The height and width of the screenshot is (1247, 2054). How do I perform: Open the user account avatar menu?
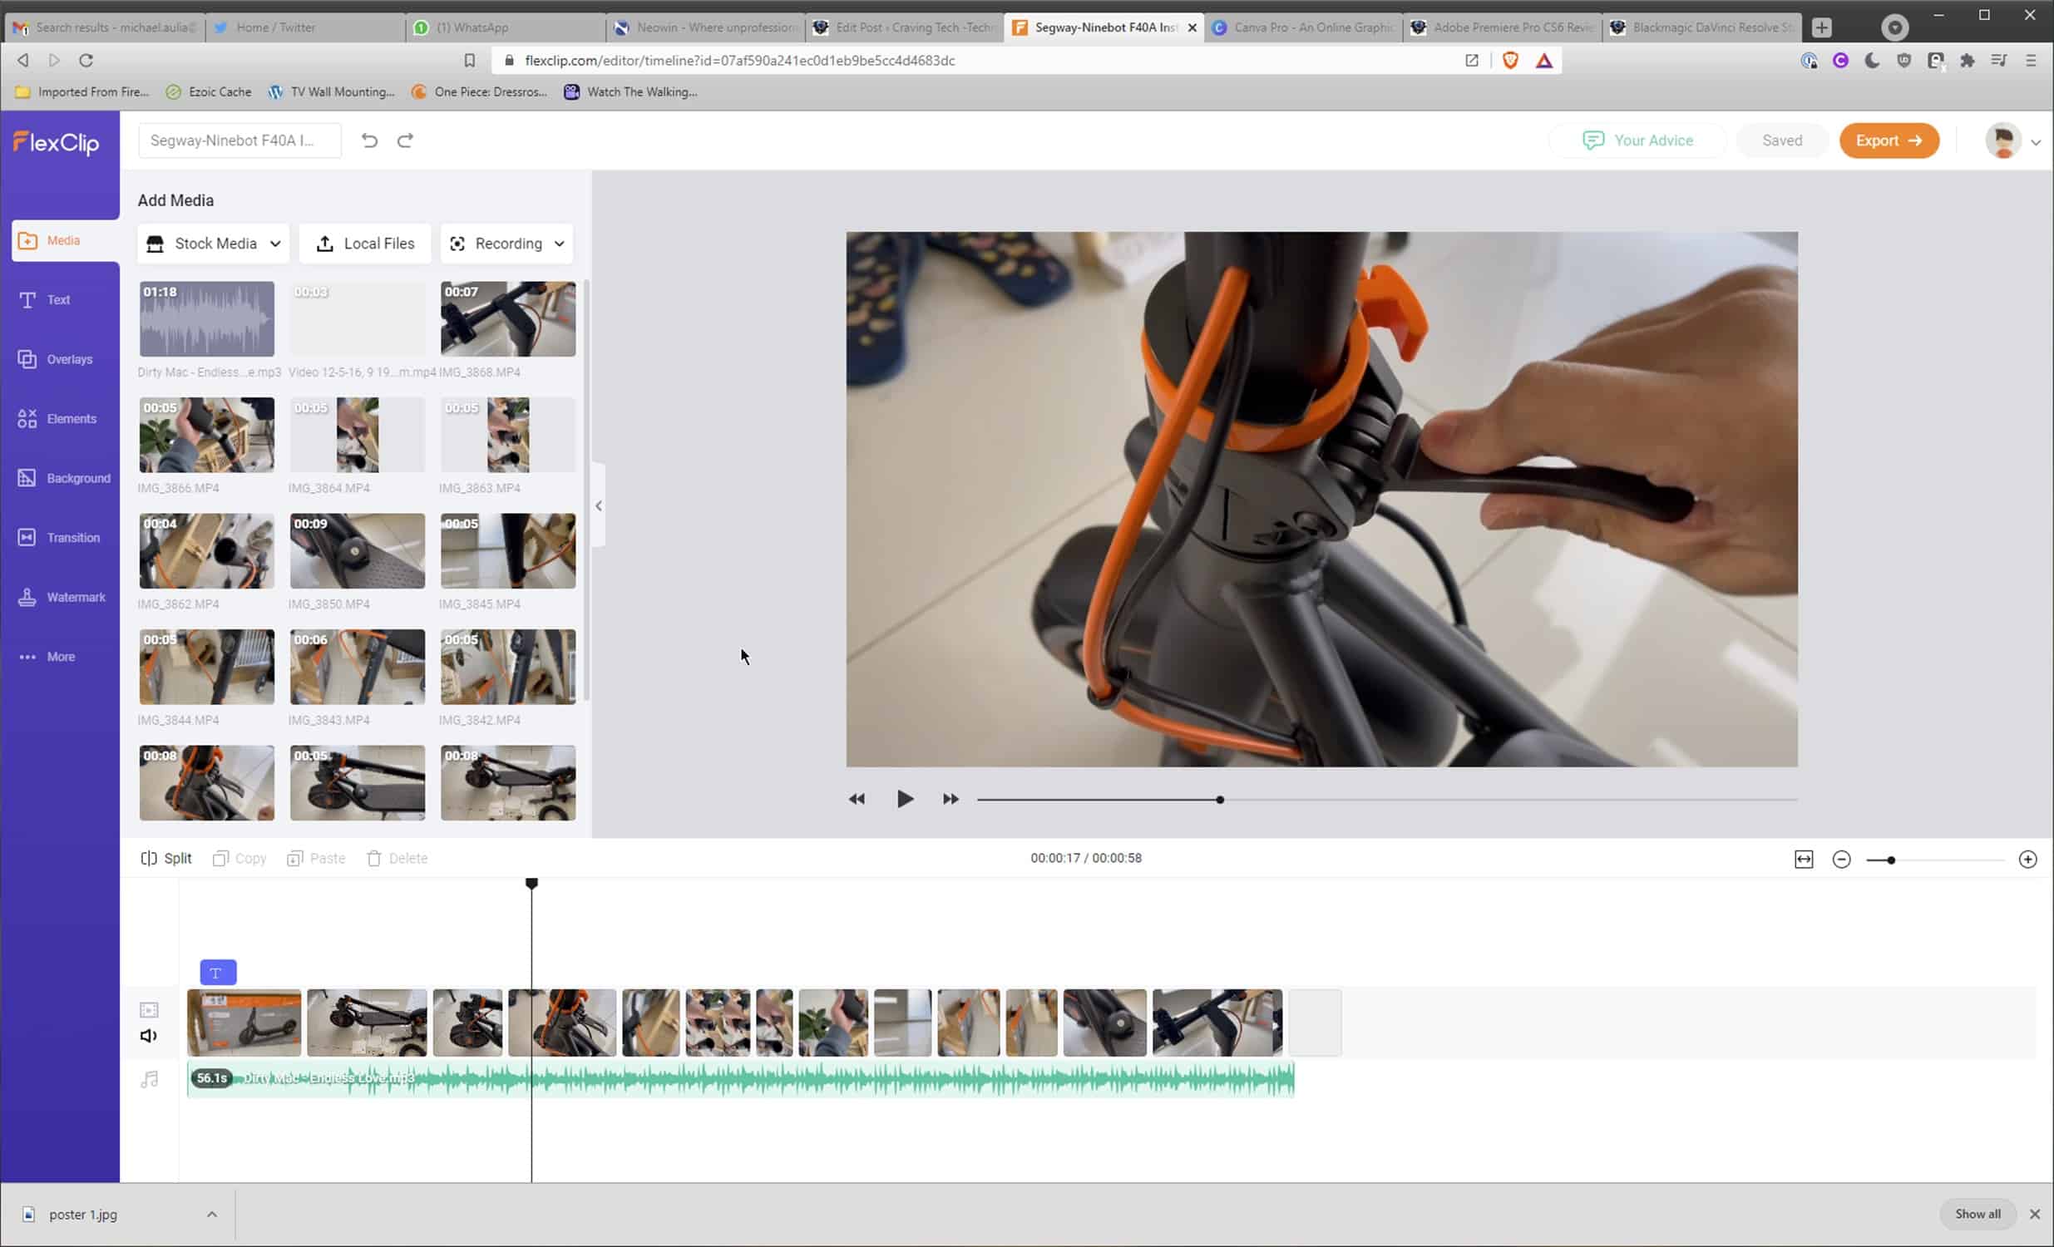click(x=2012, y=140)
